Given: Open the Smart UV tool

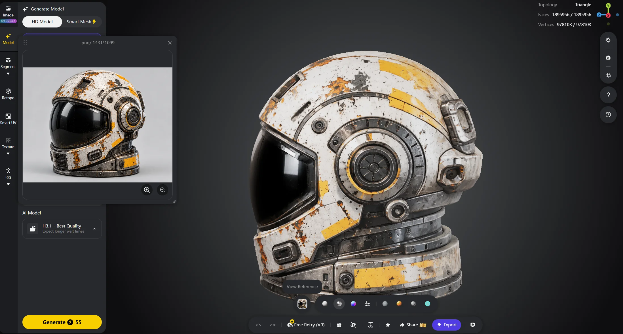Looking at the screenshot, I should tap(8, 119).
